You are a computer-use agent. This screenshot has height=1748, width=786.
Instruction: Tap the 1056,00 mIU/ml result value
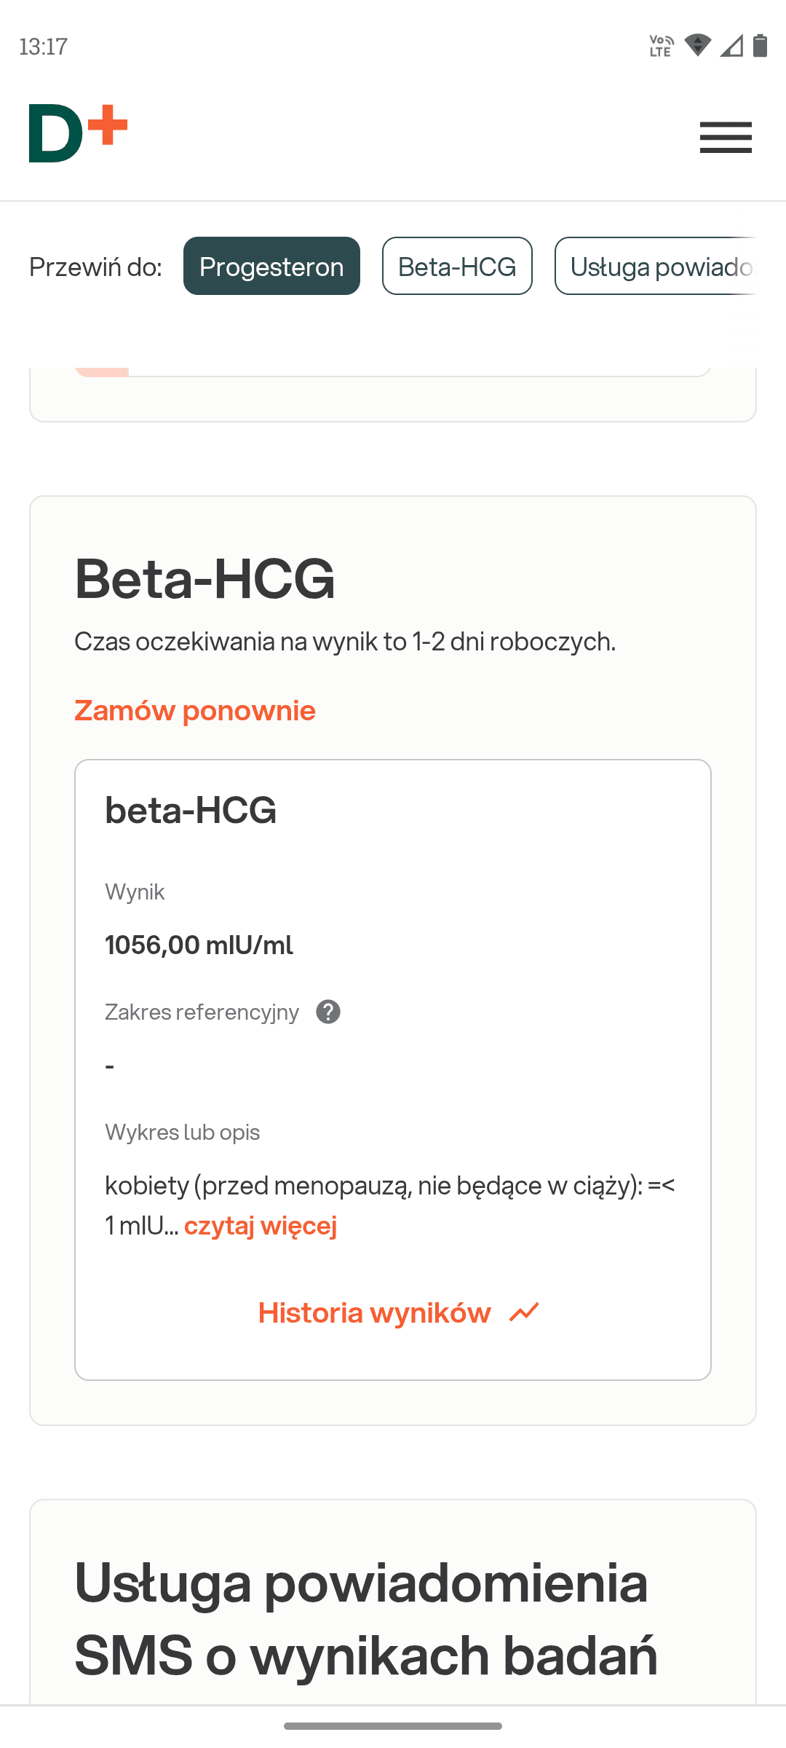(199, 945)
